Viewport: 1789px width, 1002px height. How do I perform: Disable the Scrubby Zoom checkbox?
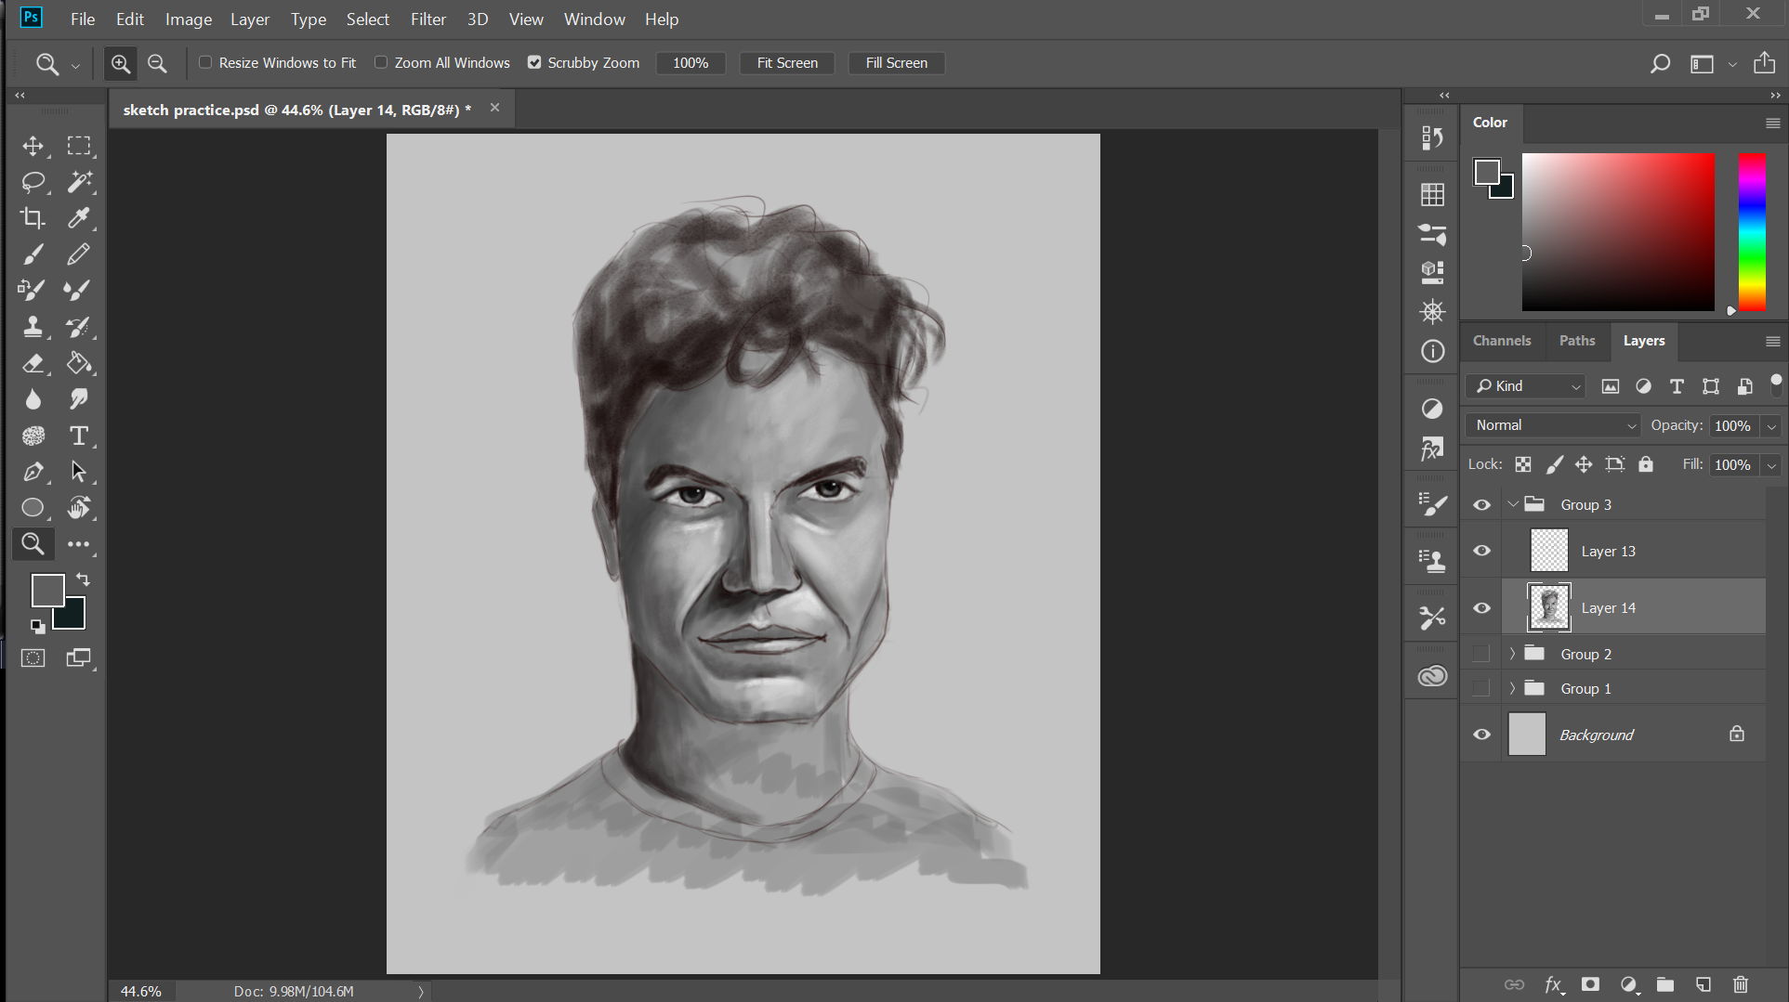534,62
